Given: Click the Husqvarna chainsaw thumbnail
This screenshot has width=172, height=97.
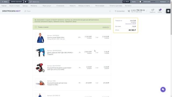Looking at the screenshot, I should tap(40, 83).
